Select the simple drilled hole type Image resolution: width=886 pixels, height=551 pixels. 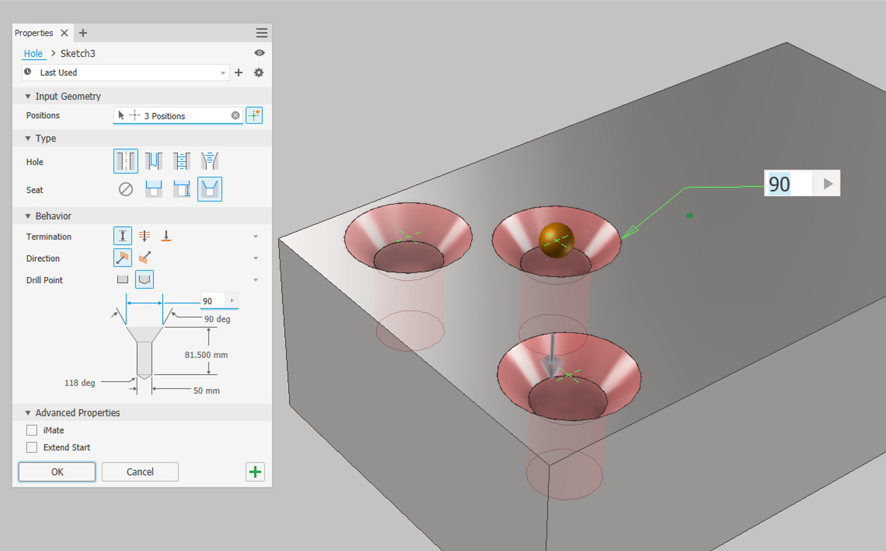pos(126,161)
